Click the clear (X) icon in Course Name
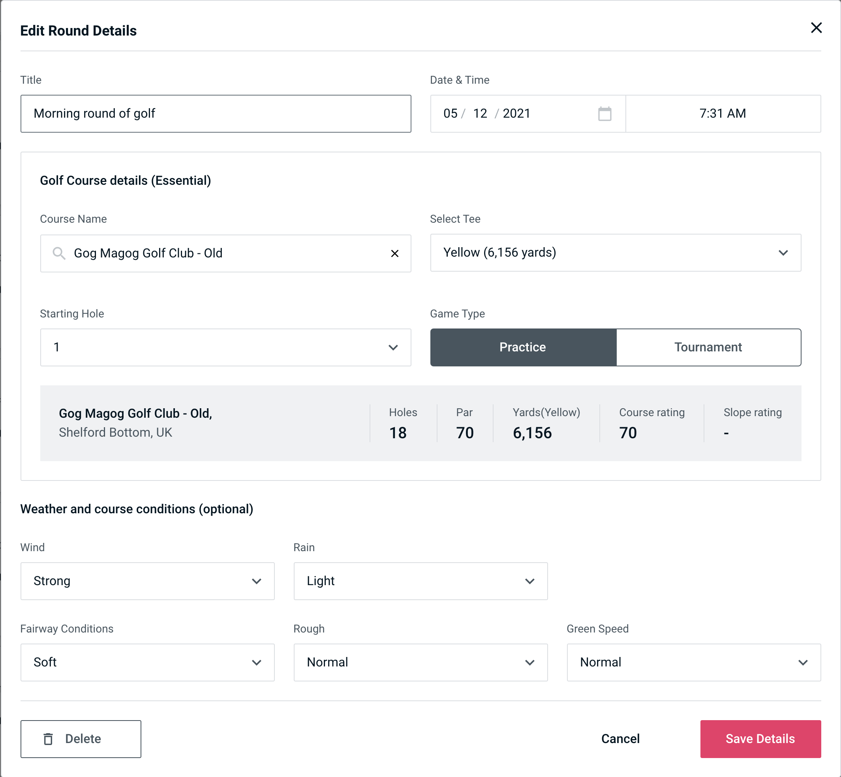The width and height of the screenshot is (841, 777). point(396,253)
